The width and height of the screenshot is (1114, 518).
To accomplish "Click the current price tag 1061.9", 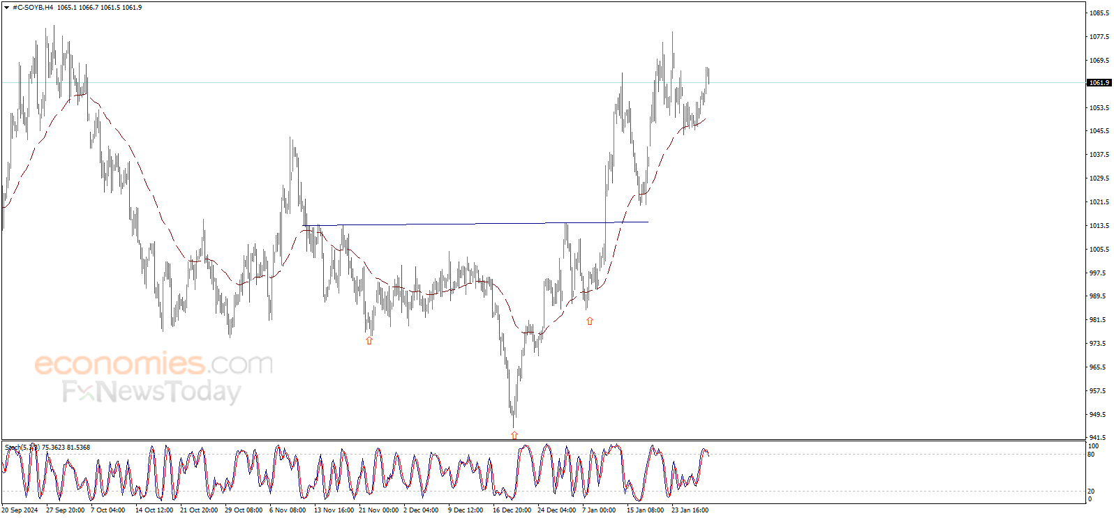I will tap(1099, 83).
